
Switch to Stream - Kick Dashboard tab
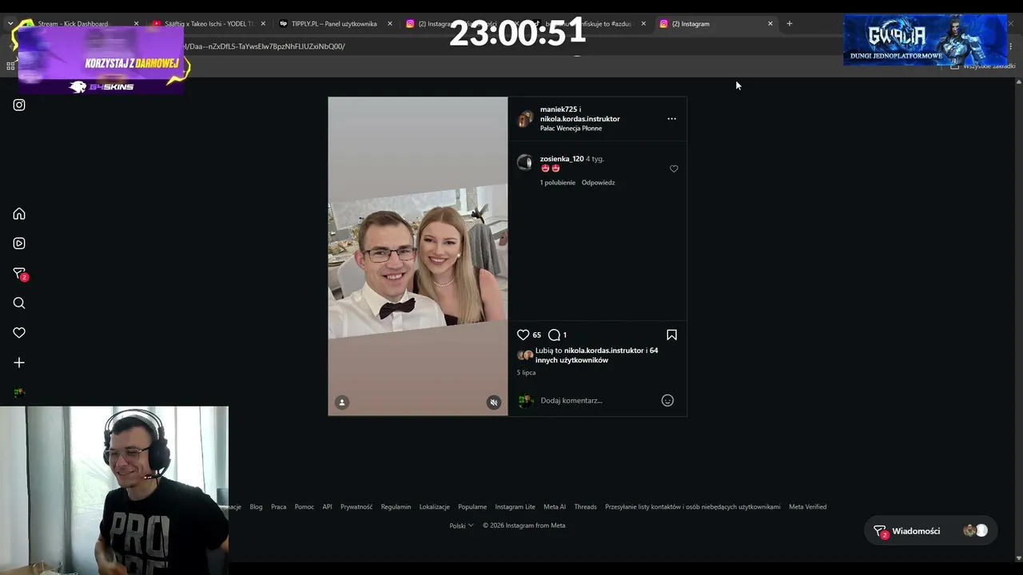click(78, 24)
